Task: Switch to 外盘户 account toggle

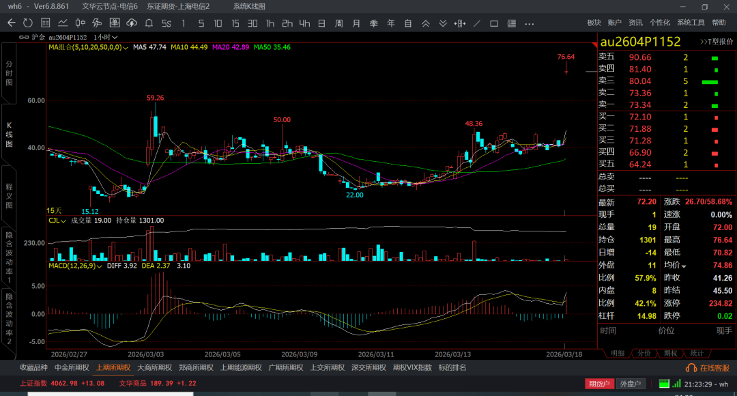Action: tap(631, 384)
